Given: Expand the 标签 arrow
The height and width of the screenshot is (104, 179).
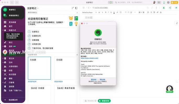Looking at the screenshot, I should [3, 70].
